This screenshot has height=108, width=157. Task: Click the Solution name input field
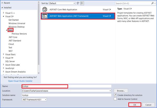click(66, 95)
